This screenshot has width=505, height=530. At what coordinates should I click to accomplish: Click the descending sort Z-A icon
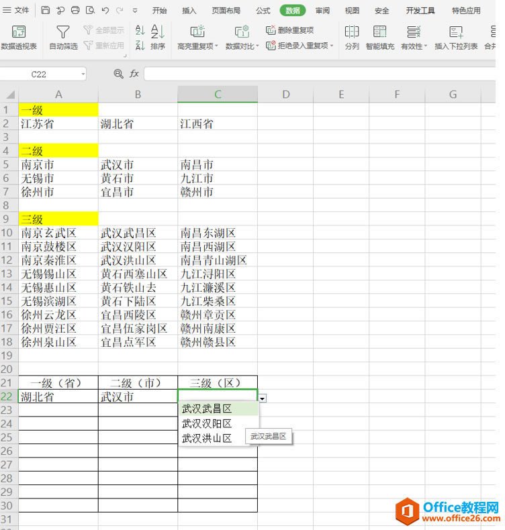[140, 46]
